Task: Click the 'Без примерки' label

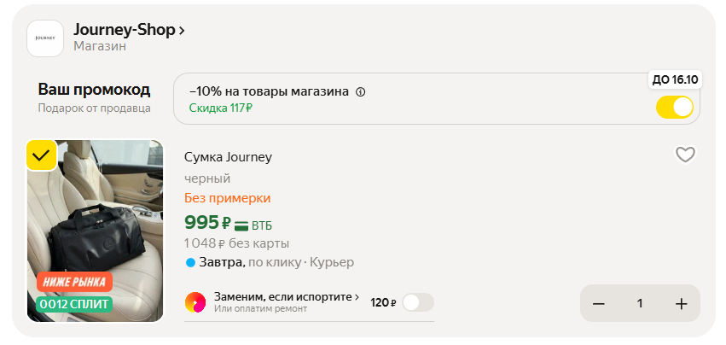Action: 227,198
